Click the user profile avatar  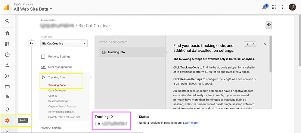coord(292,7)
